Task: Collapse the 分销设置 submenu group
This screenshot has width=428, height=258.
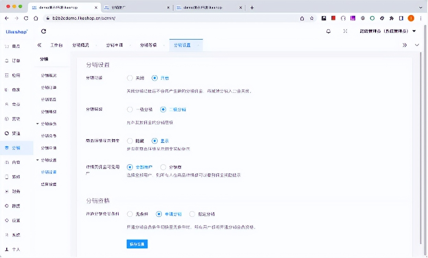Action: click(x=38, y=160)
